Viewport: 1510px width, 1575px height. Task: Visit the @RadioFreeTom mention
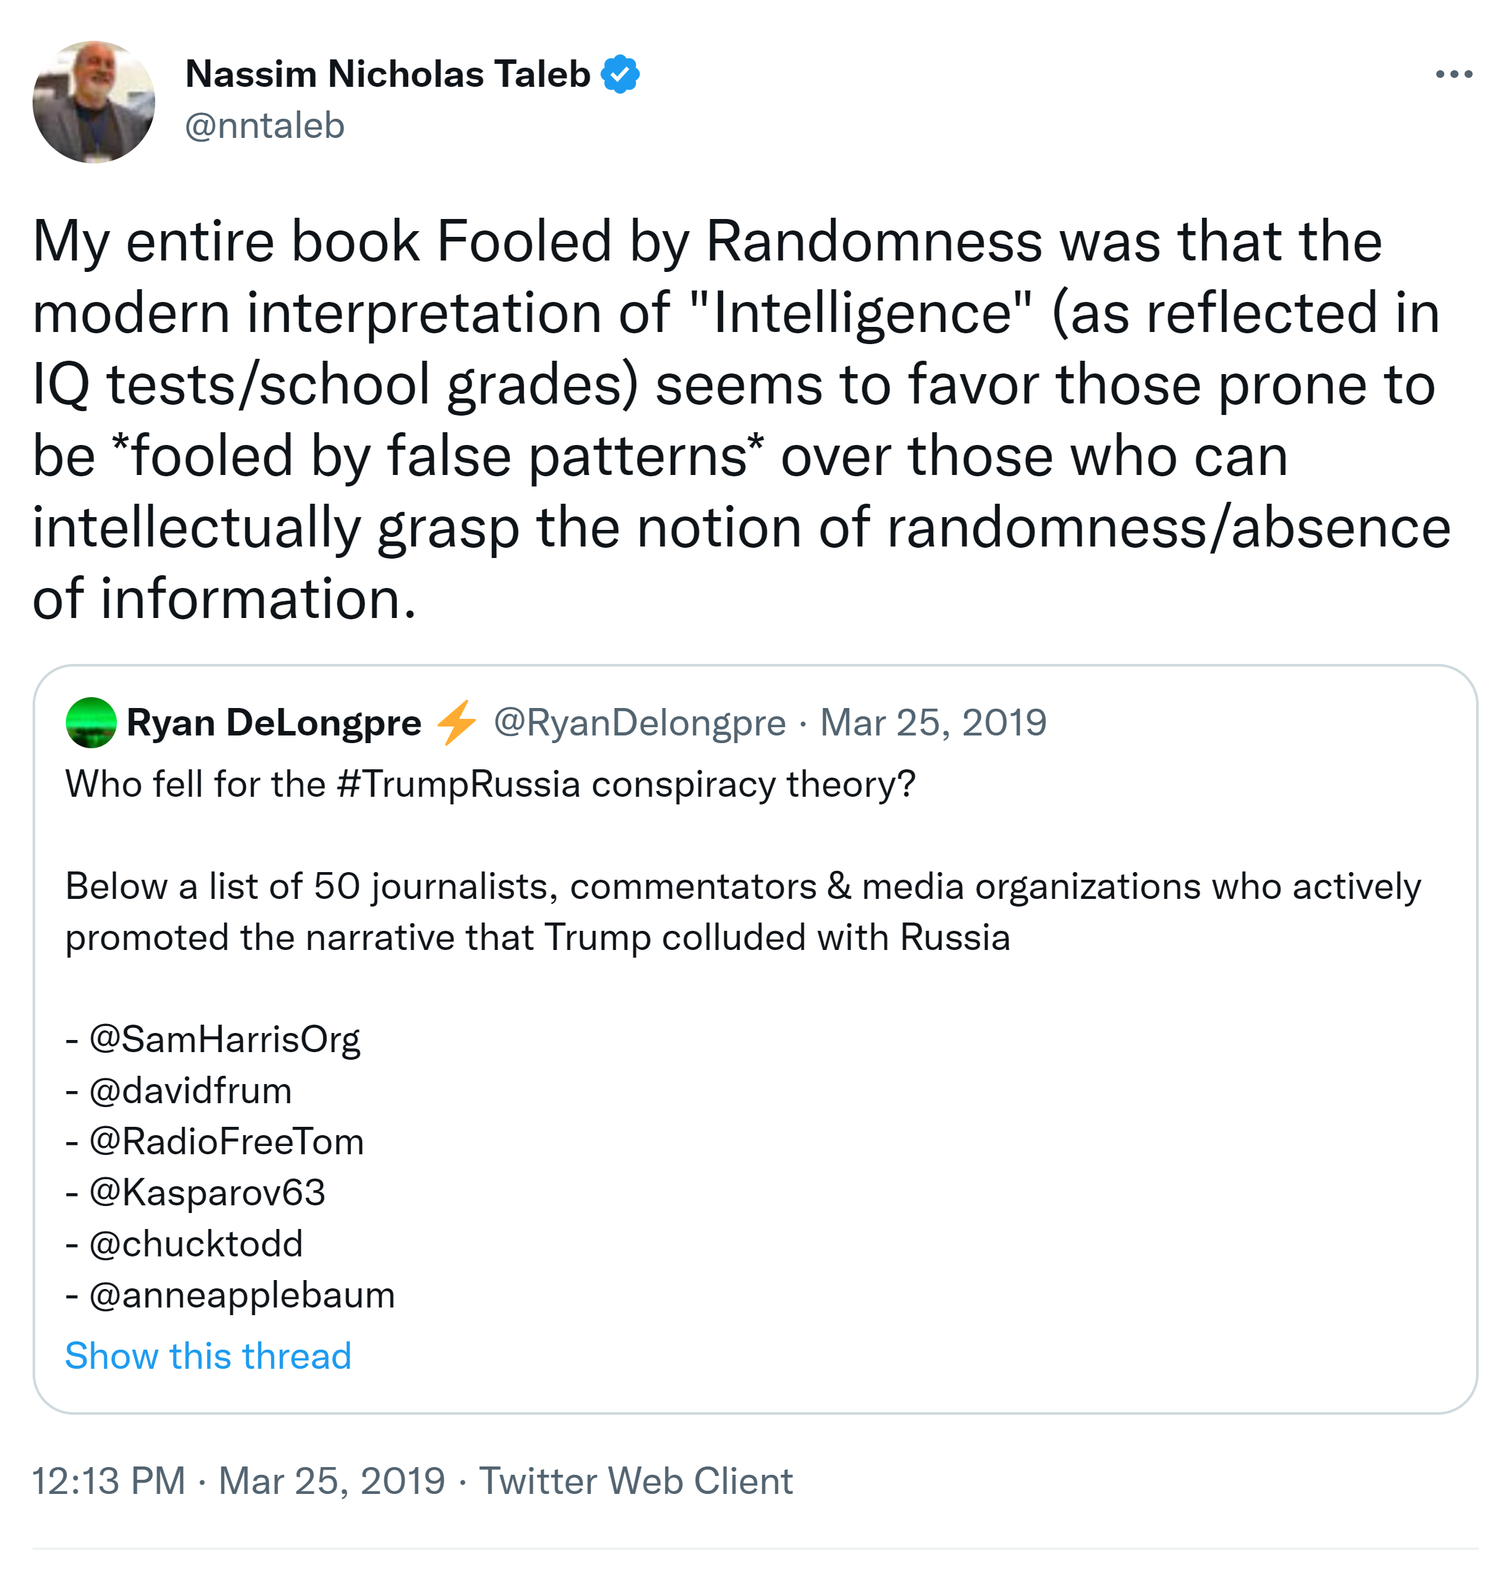(x=226, y=1141)
